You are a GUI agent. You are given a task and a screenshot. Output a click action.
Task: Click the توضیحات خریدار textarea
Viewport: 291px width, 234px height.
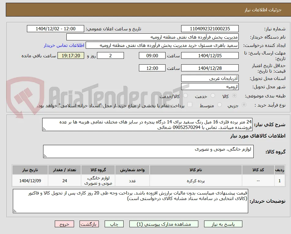click(x=130, y=201)
